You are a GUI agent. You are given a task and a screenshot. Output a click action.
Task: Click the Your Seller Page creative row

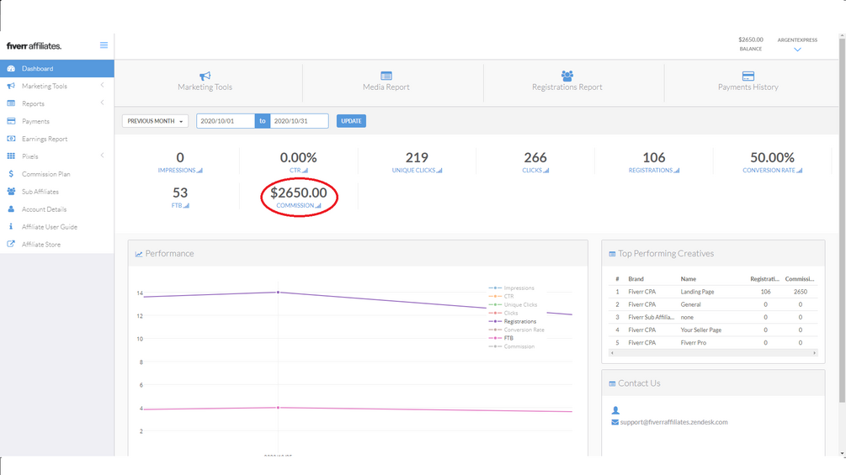pos(713,330)
